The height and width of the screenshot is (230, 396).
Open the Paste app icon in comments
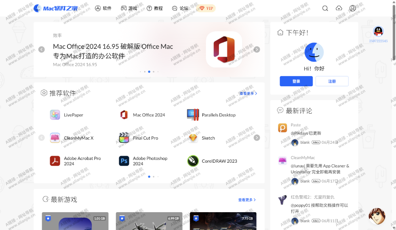tap(282, 128)
